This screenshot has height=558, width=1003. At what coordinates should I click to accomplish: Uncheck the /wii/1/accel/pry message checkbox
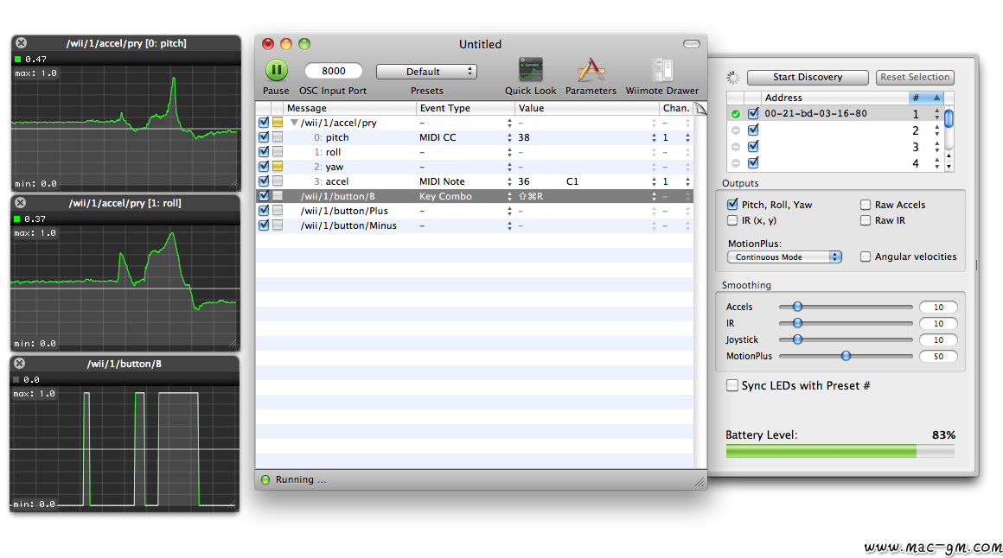[264, 122]
